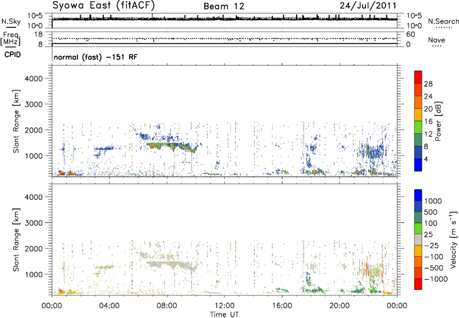This screenshot has width=459, height=318.
Task: Click the velocity panel 'Slant Range [km]' label
Action: 16,240
